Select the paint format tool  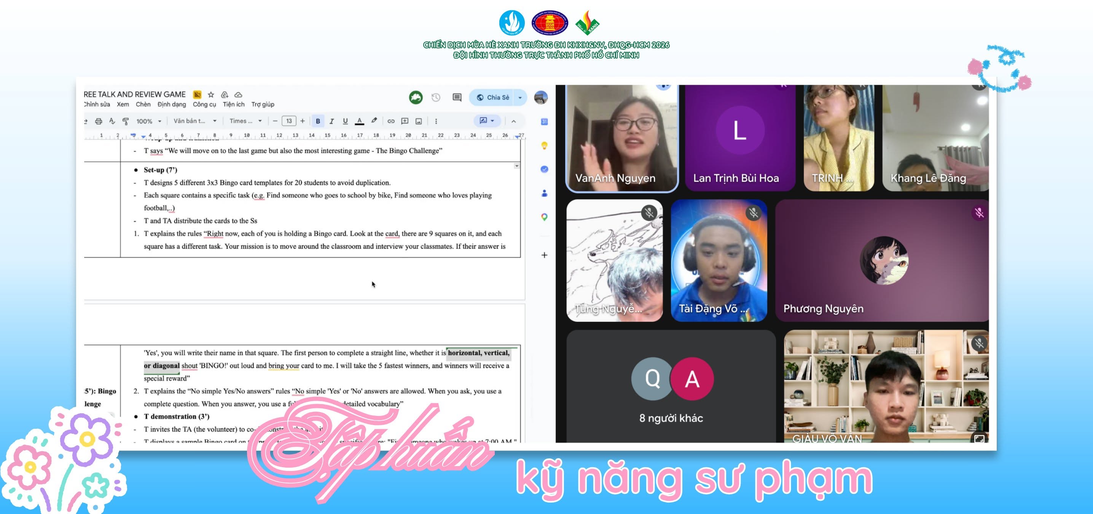[126, 121]
